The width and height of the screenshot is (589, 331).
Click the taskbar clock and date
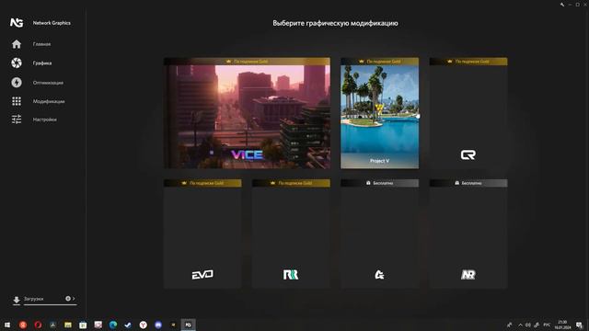click(562, 325)
